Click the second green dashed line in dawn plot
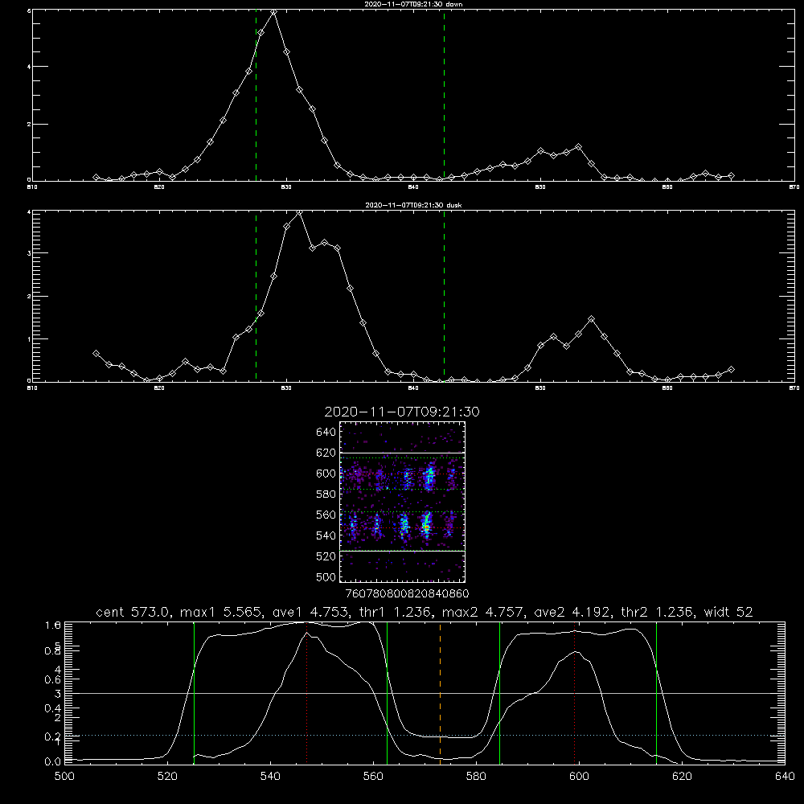The image size is (804, 804). coord(444,95)
